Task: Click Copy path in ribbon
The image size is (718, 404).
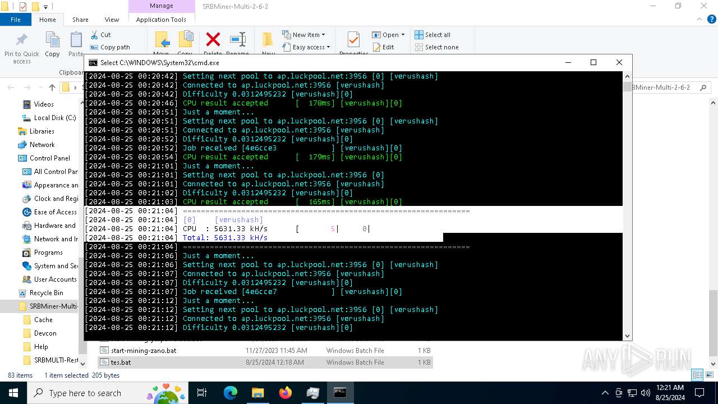Action: point(110,47)
